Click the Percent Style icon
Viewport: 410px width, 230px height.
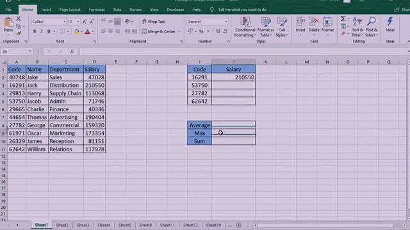[x=201, y=31]
